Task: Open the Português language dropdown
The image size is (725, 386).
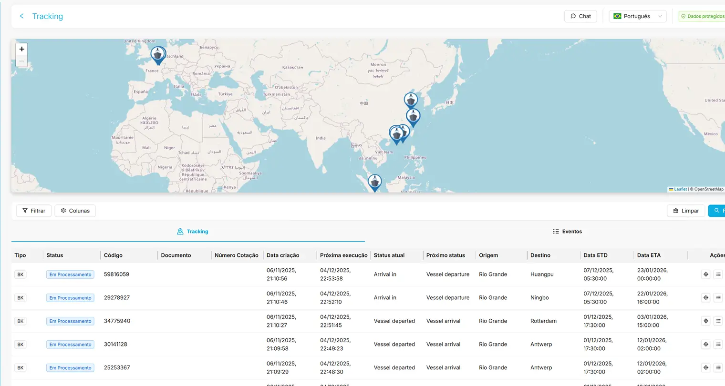Action: (638, 16)
